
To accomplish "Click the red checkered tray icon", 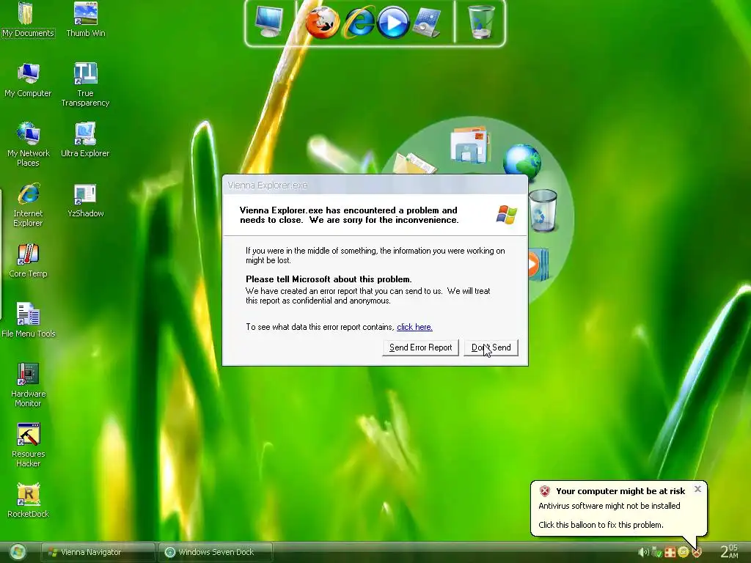I will 670,553.
